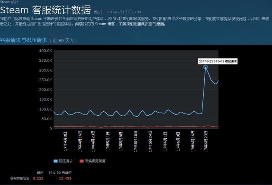Click the 17年6月16日 x-axis date label
Viewport: 272px width, 185px height.
[193, 142]
